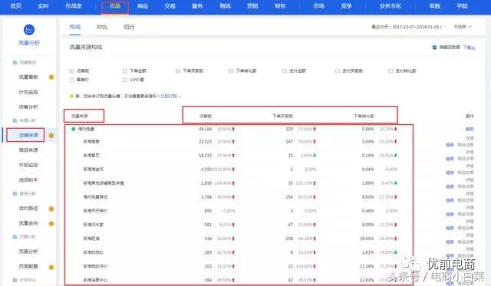Open the date range dropdown 最近30天
The height and width of the screenshot is (286, 491).
tap(409, 27)
